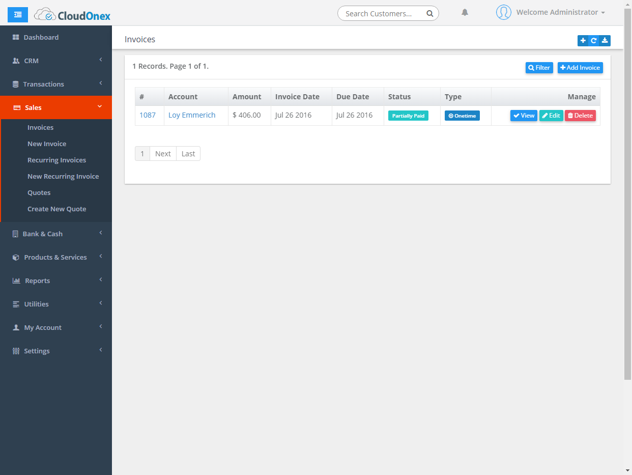632x475 pixels.
Task: Go to the Next page
Action: (x=163, y=154)
